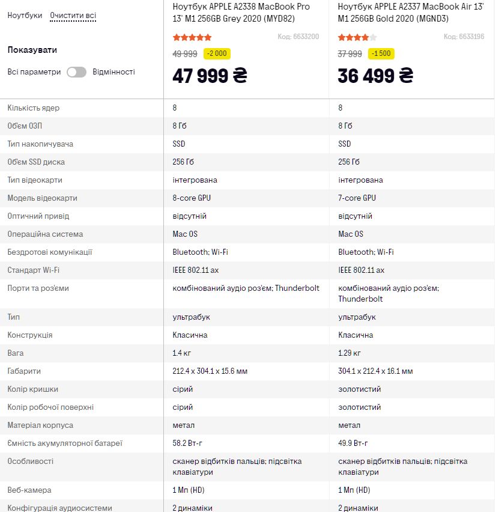Click the 47 999 ₴ price
This screenshot has width=496, height=512.
click(x=210, y=76)
